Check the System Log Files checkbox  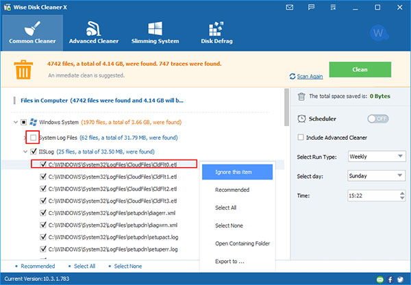point(32,138)
